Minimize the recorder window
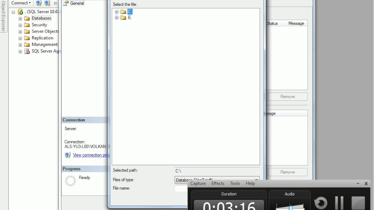The width and height of the screenshot is (374, 210). [x=358, y=183]
